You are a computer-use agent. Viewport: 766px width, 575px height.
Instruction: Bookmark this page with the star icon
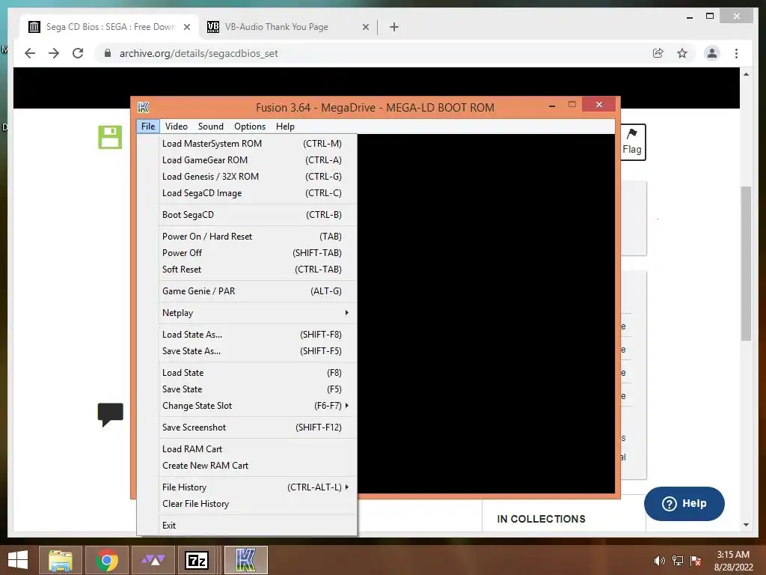(682, 53)
